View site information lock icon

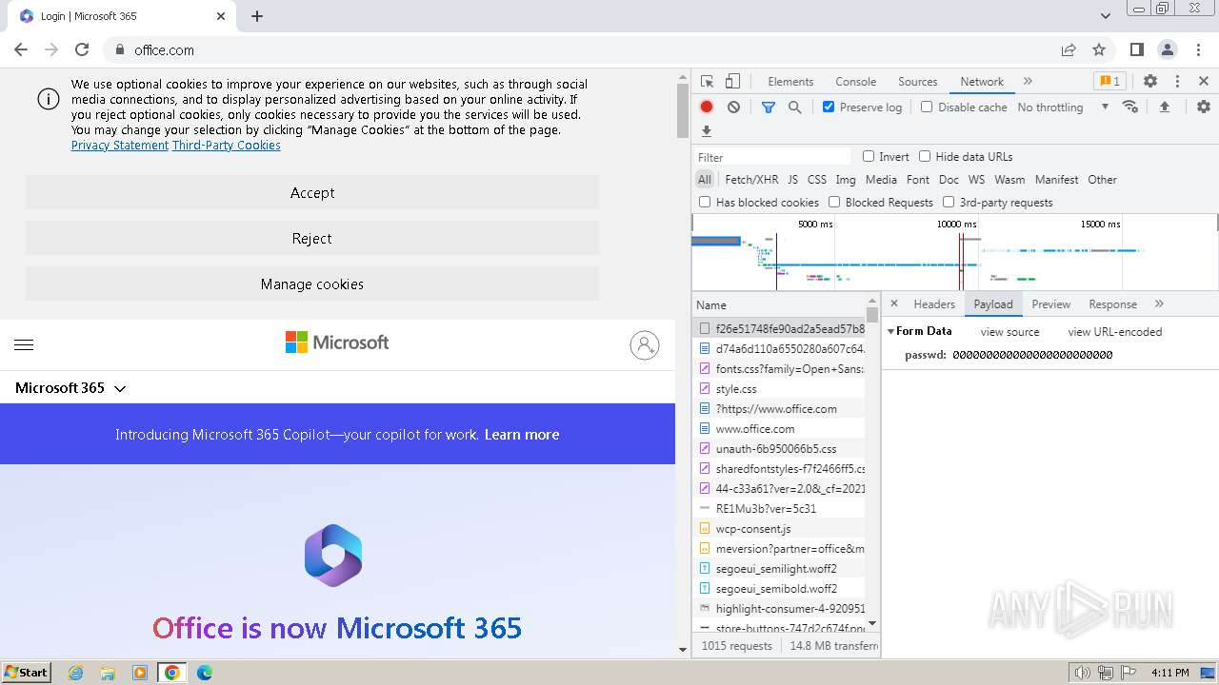[120, 49]
